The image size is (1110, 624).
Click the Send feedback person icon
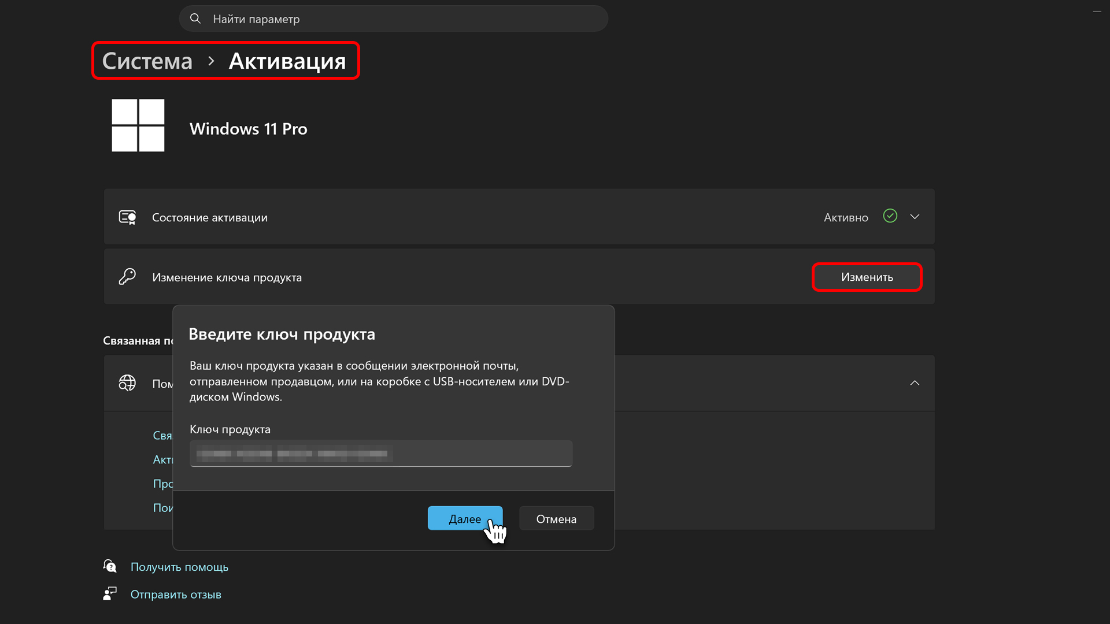[x=110, y=594]
